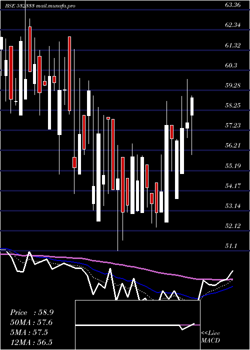Screen dimensions: 250x350
Task: Click the last white candle on right
Action: 192,106
